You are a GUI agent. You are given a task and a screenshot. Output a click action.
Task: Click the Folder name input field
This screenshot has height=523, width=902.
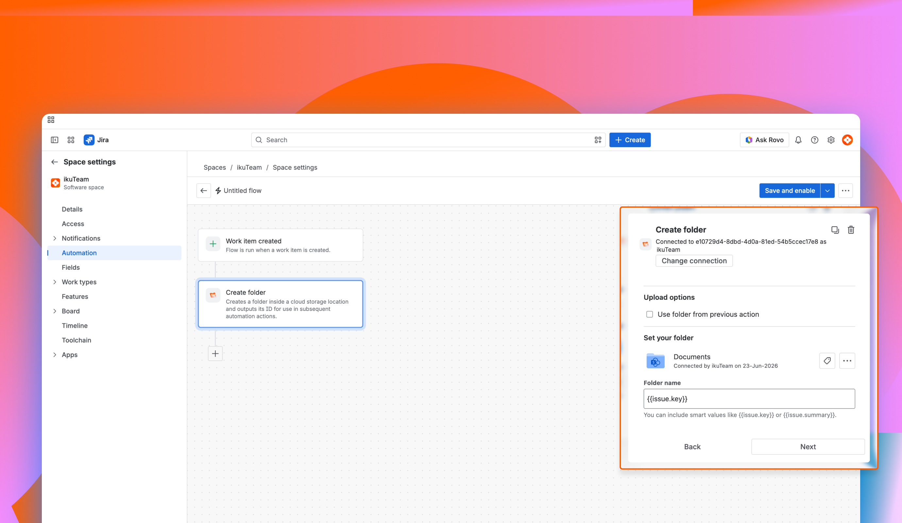point(749,399)
